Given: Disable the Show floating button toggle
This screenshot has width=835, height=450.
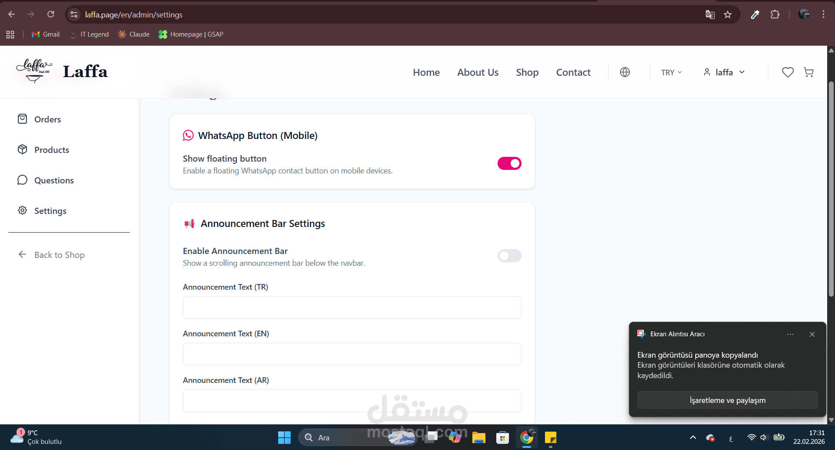Looking at the screenshot, I should point(509,163).
